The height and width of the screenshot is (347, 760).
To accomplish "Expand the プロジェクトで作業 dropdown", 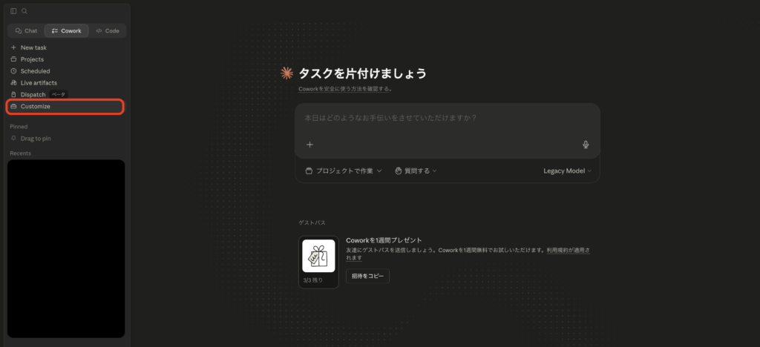I will (344, 171).
